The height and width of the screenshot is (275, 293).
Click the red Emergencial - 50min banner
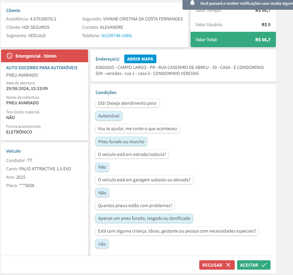pyautogui.click(x=45, y=56)
